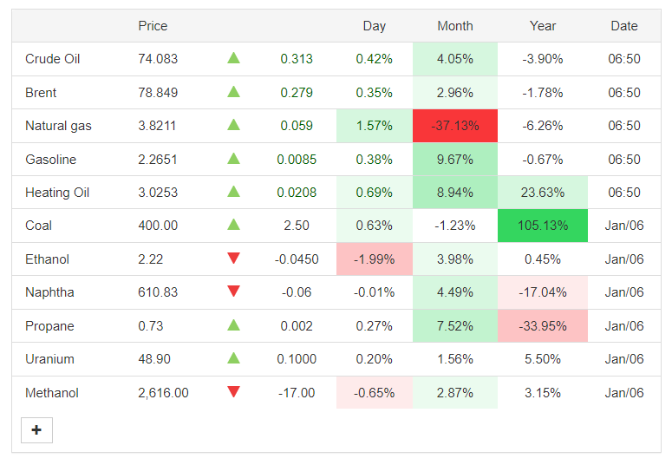Screen dimensions: 672x465
Task: Select Natural gas price 3.8211
Action: tap(157, 126)
